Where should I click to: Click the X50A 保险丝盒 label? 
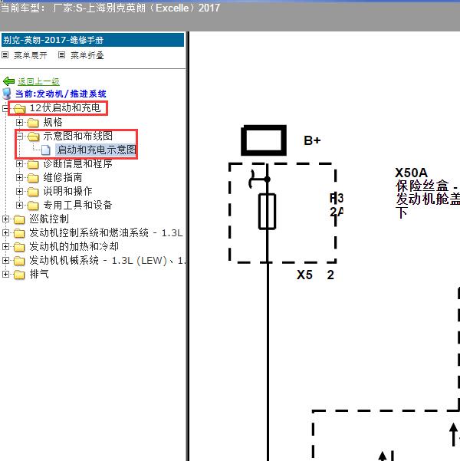click(427, 193)
